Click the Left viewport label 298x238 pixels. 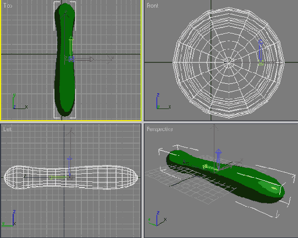pyautogui.click(x=7, y=129)
